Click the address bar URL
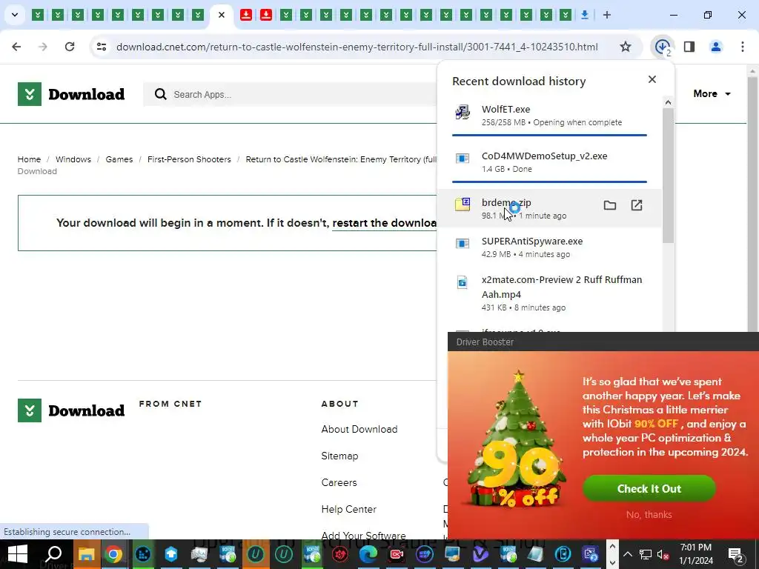The image size is (759, 569). (357, 47)
